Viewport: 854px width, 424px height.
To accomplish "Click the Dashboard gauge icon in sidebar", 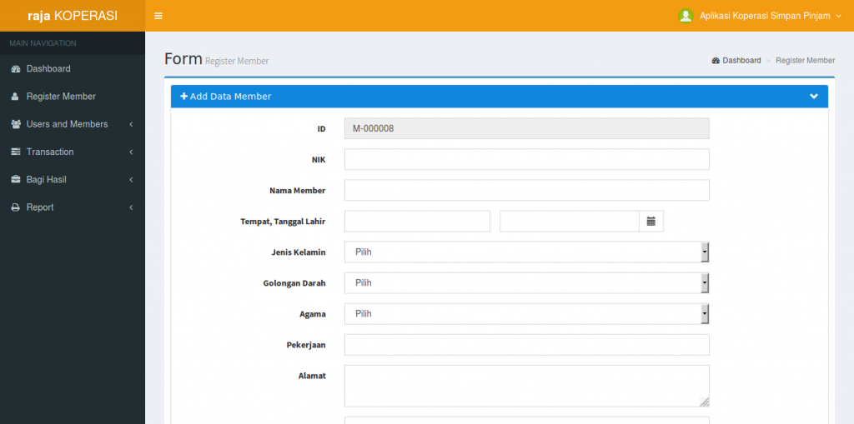I will (x=15, y=69).
